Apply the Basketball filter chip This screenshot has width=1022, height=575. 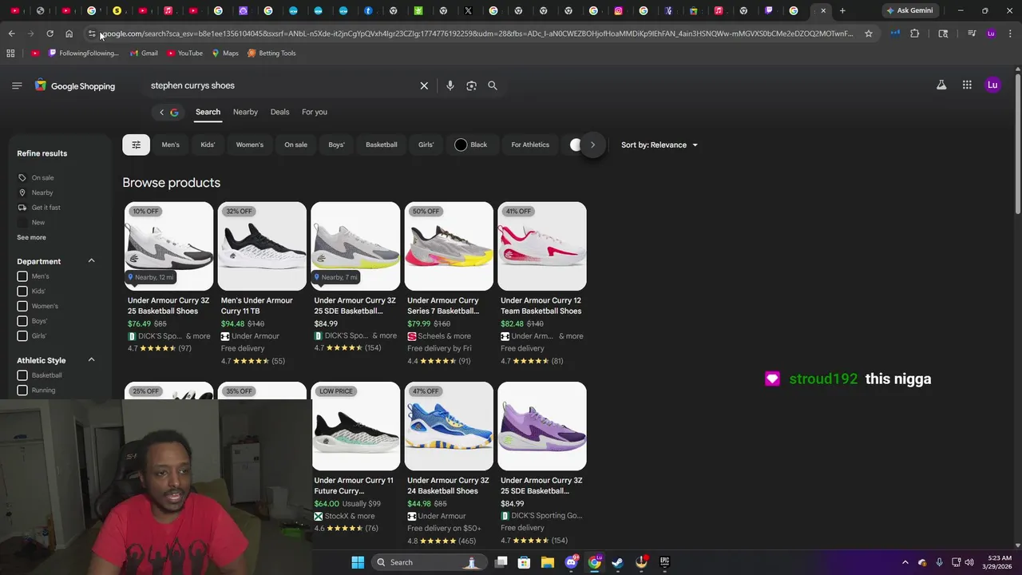click(382, 145)
